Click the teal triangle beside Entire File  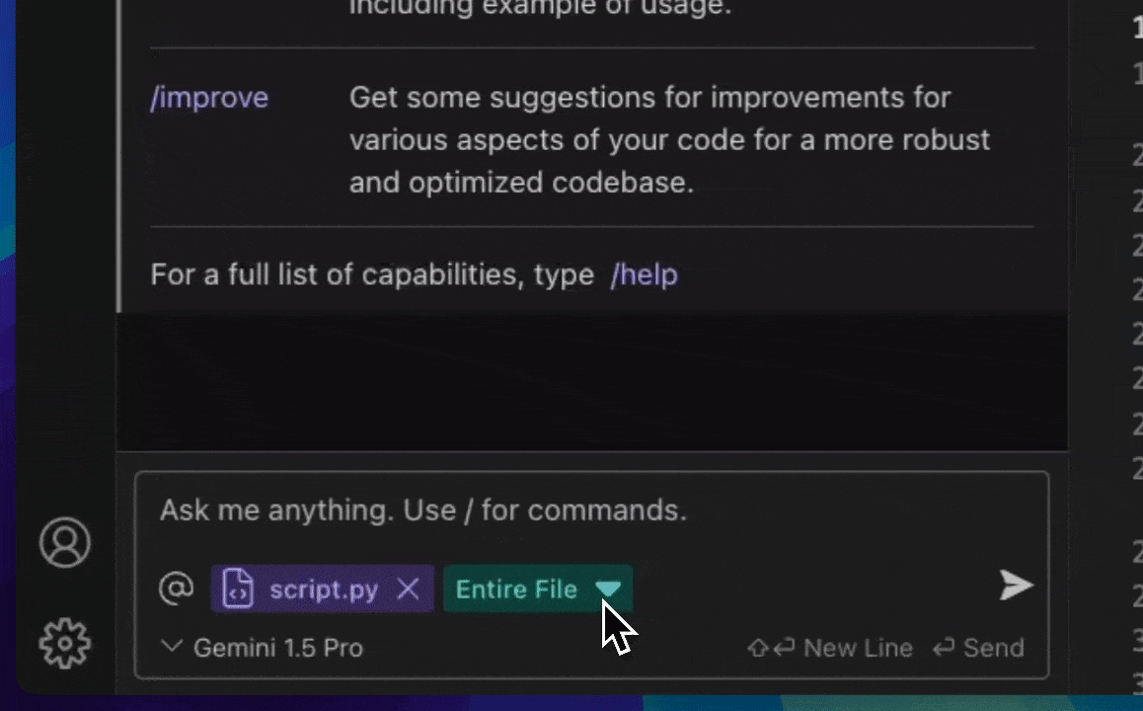click(x=608, y=589)
